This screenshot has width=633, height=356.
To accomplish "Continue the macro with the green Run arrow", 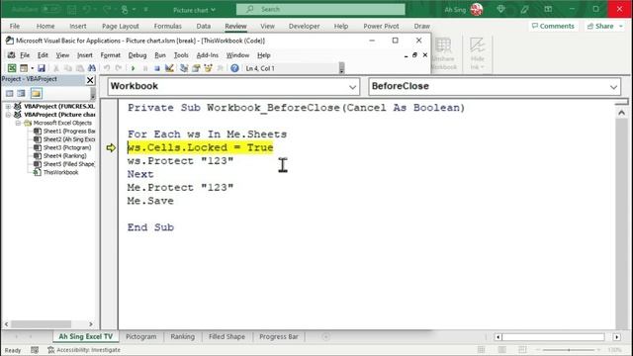I will tap(134, 68).
